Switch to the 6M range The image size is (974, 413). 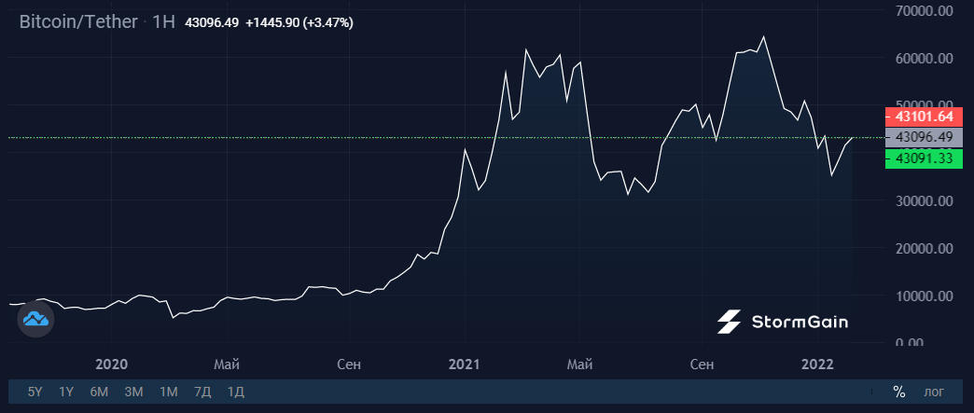[99, 392]
